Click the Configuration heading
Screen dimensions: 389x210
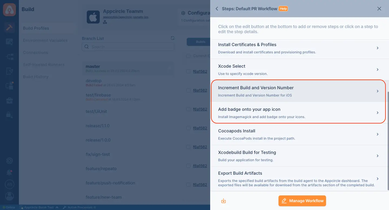(x=199, y=13)
